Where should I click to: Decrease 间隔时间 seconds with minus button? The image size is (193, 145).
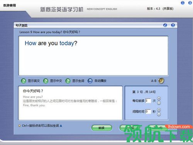click(159, 114)
